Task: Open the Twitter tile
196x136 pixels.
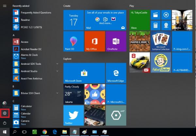Action: tap(73, 115)
